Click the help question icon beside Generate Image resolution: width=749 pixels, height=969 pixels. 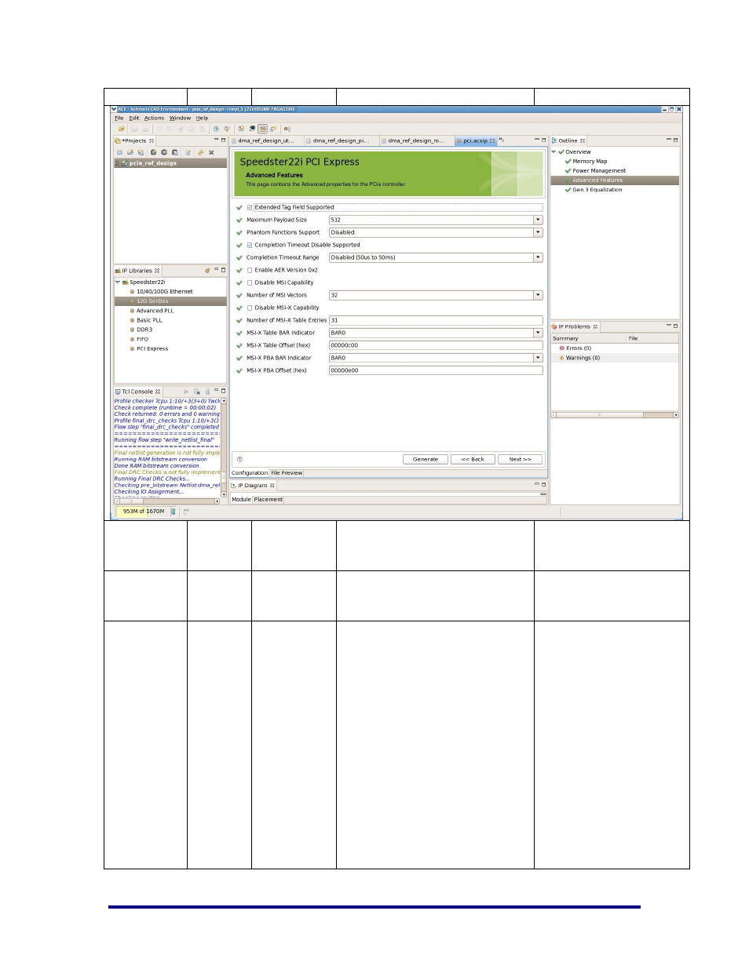tap(239, 460)
